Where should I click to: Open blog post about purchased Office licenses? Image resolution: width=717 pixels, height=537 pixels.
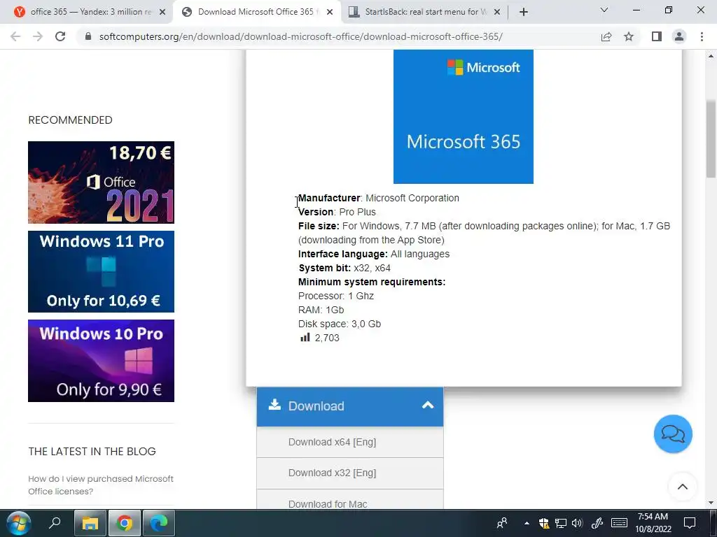coord(101,485)
